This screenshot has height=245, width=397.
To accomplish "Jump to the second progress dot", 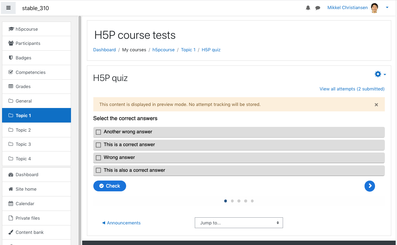I will click(x=232, y=201).
